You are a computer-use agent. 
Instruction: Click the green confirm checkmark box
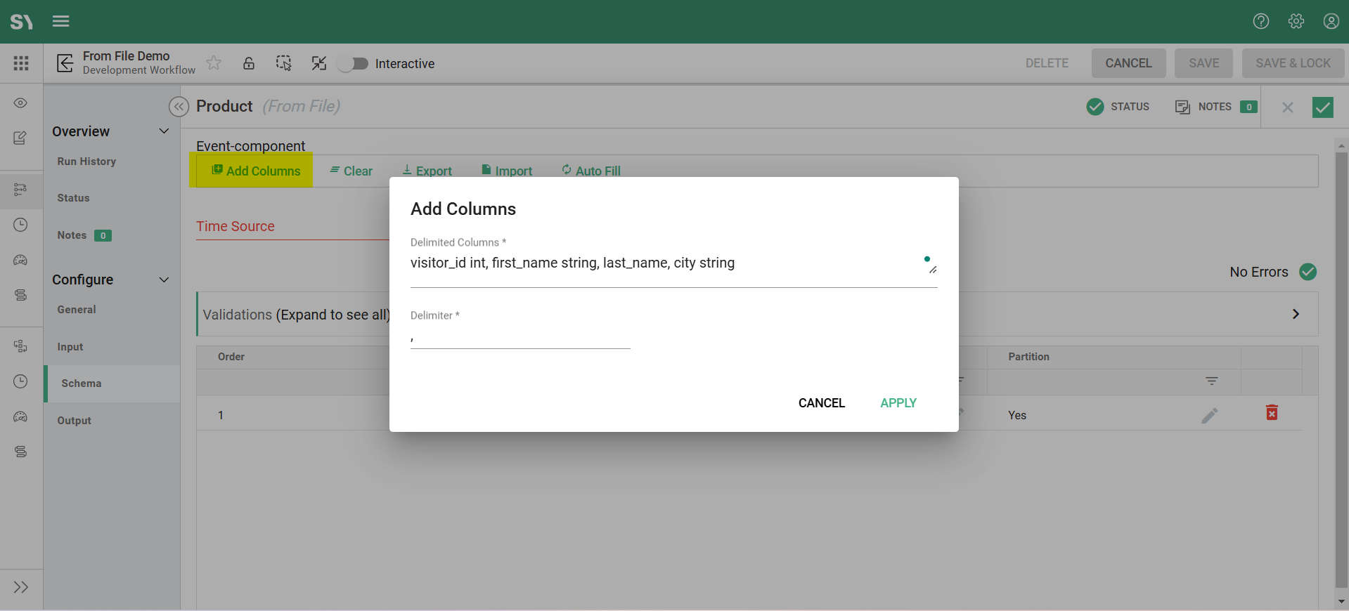[x=1322, y=107]
